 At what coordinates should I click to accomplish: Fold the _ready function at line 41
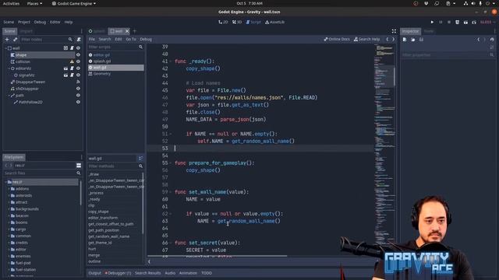[171, 61]
